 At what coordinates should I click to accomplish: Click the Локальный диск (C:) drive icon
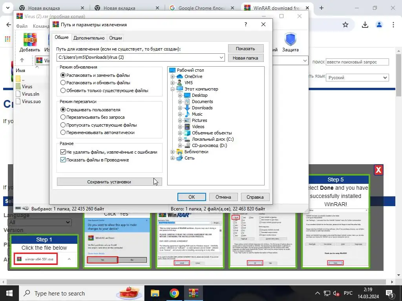187,139
